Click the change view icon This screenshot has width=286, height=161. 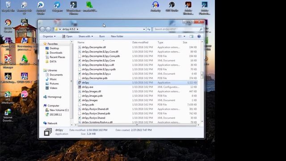(180, 36)
